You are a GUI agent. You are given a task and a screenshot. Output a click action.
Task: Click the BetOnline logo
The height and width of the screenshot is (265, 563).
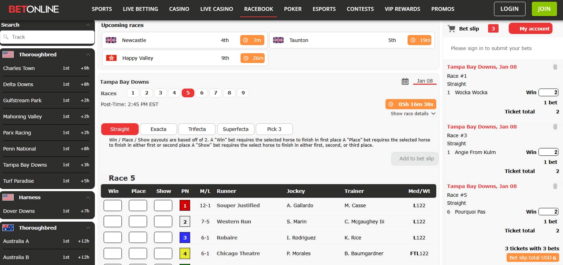pos(34,9)
